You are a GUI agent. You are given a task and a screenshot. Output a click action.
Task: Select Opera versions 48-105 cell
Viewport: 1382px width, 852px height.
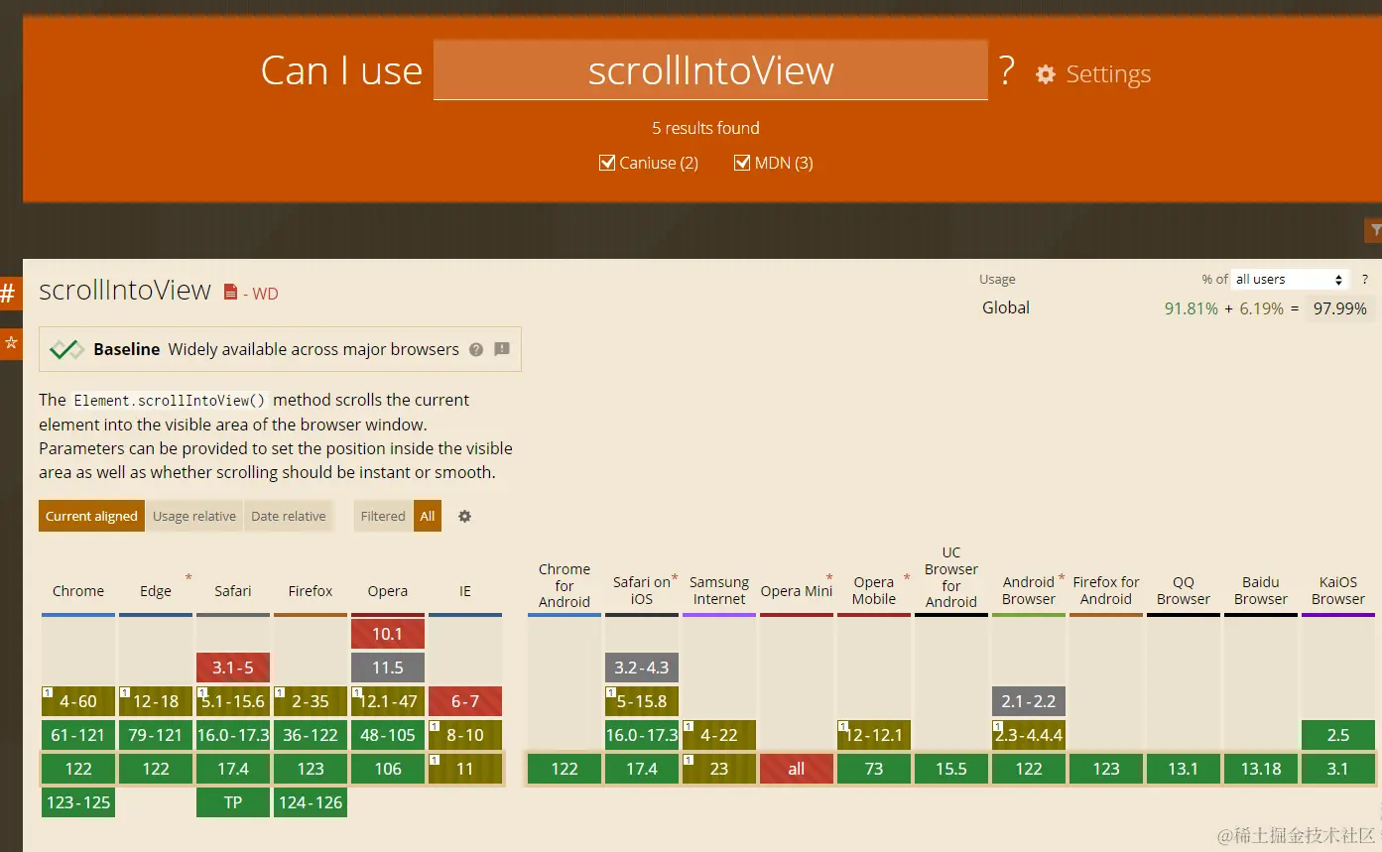pyautogui.click(x=388, y=735)
